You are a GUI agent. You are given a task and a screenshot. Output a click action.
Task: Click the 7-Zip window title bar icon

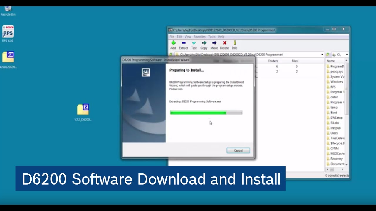tap(170, 30)
